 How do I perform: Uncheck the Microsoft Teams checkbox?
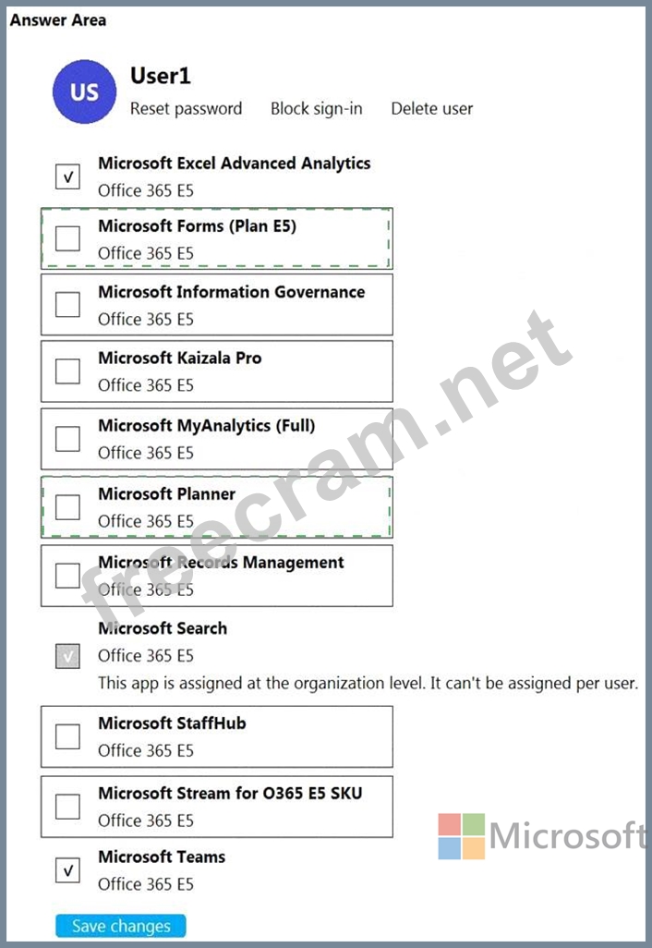tap(67, 869)
